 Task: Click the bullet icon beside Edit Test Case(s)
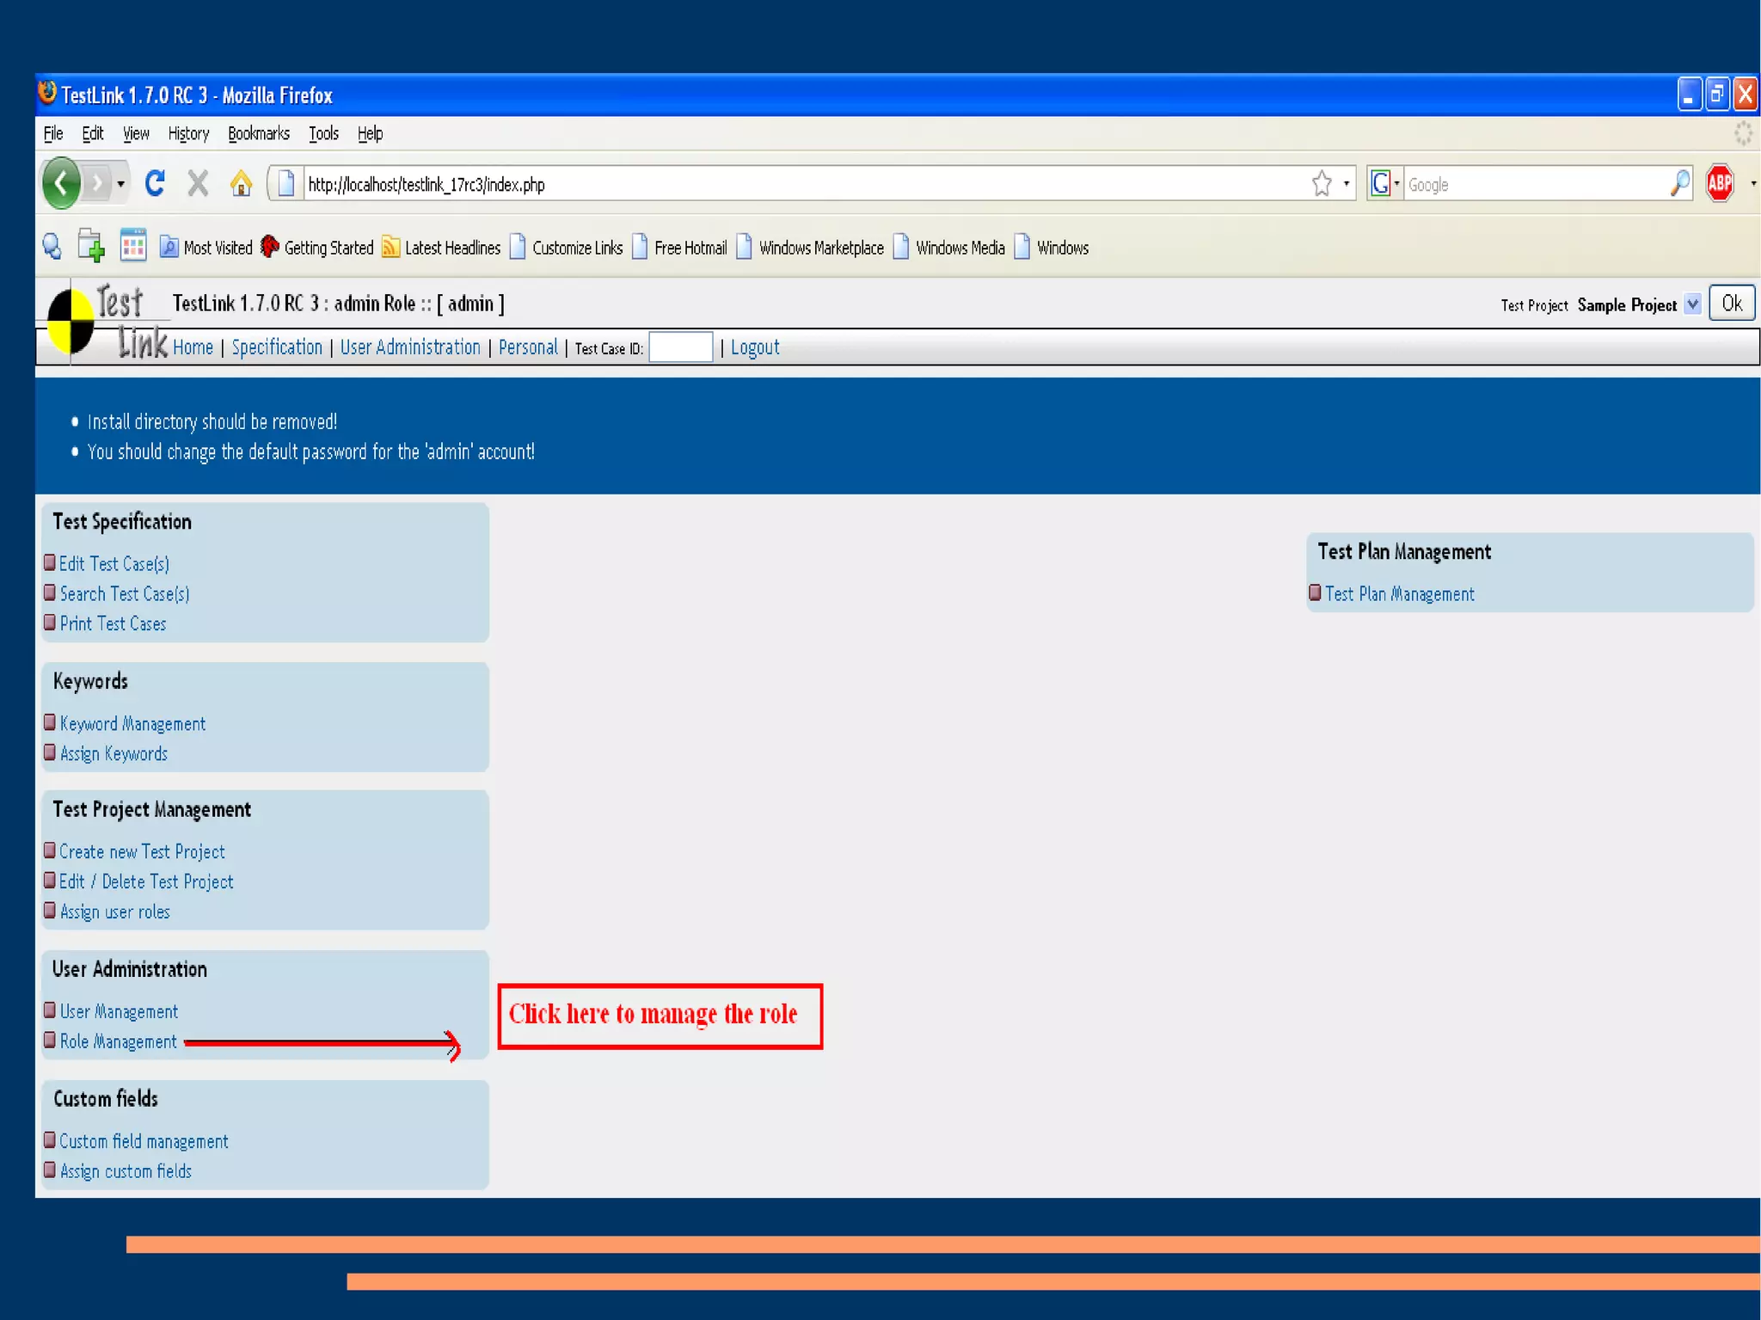click(50, 562)
